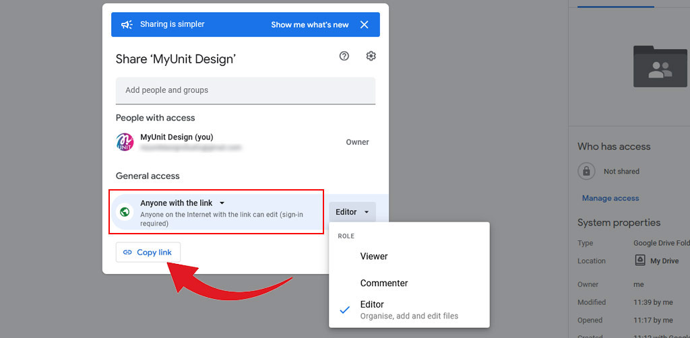The height and width of the screenshot is (338, 690).
Task: Click 'My Drive' location text
Action: tap(664, 261)
